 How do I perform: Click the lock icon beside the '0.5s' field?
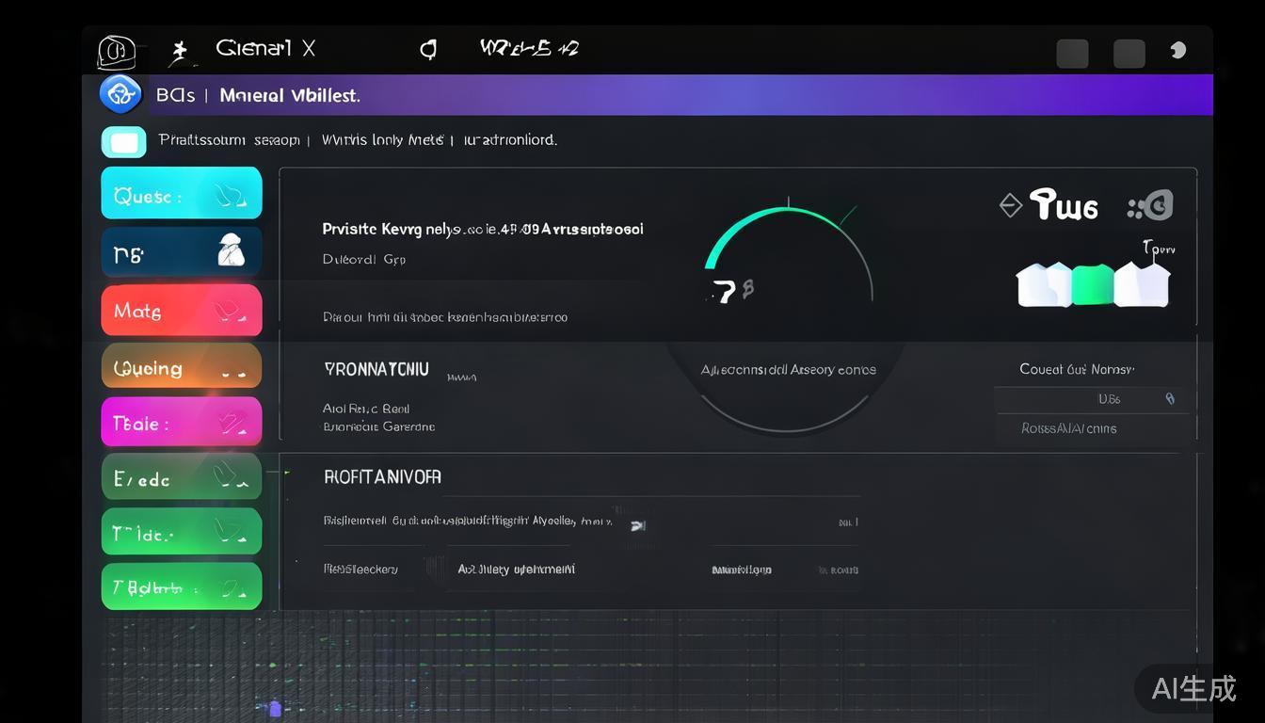point(1170,398)
